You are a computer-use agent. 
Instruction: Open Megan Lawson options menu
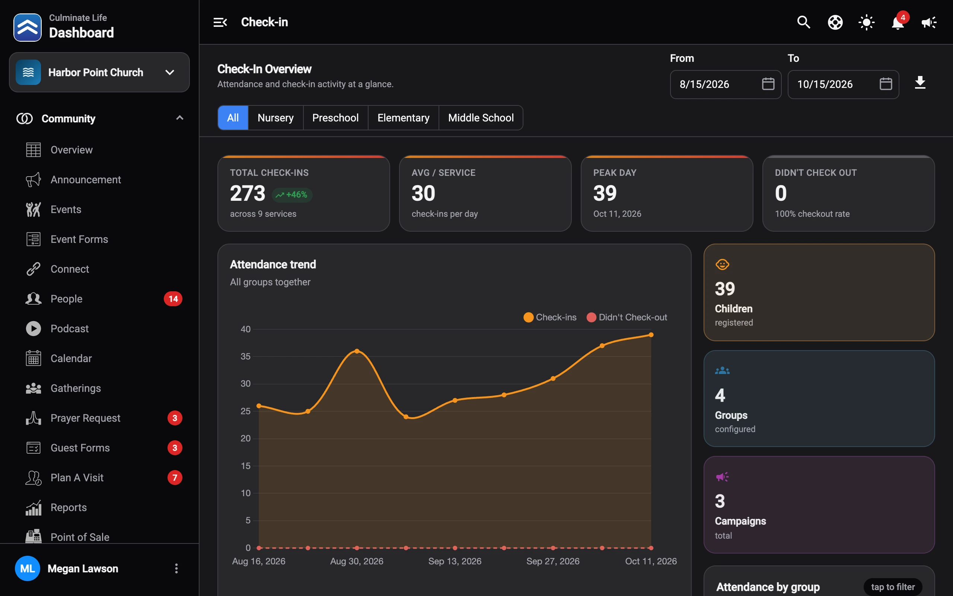(x=176, y=568)
